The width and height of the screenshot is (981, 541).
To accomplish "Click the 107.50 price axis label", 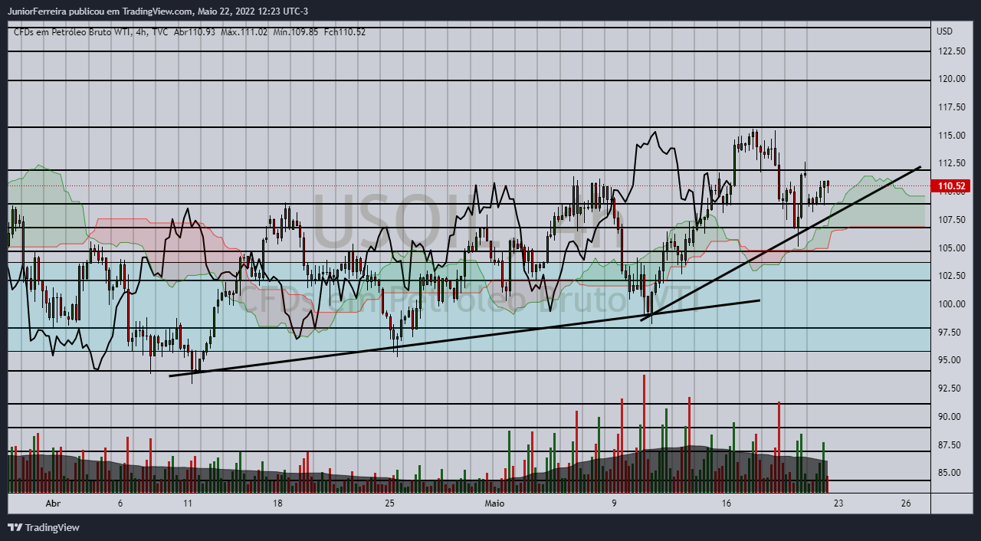I will pyautogui.click(x=951, y=220).
